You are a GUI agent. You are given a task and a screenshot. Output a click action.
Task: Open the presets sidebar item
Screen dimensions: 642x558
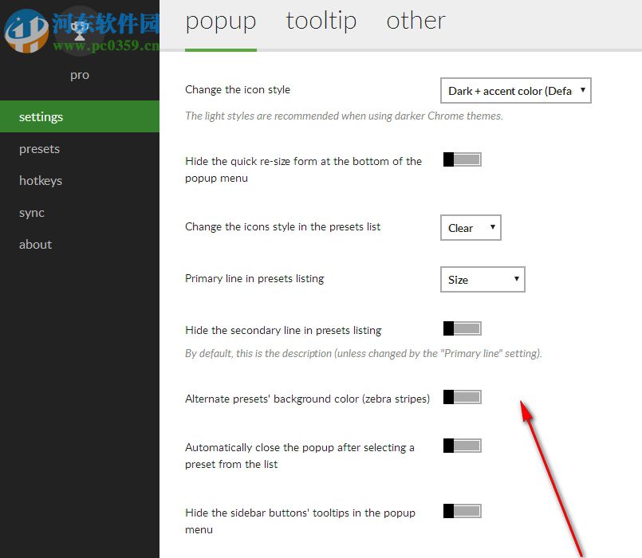[x=80, y=148]
